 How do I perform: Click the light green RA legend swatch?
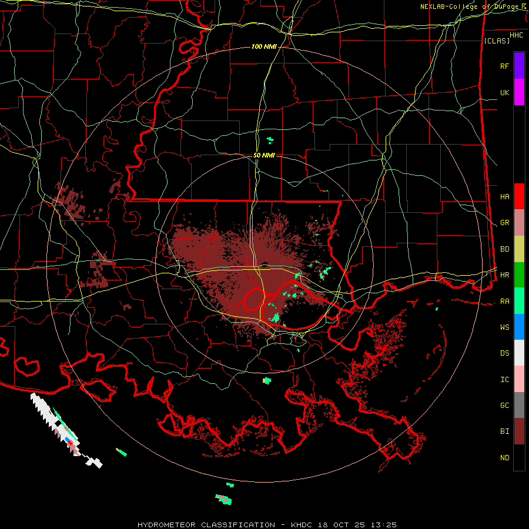(x=519, y=301)
